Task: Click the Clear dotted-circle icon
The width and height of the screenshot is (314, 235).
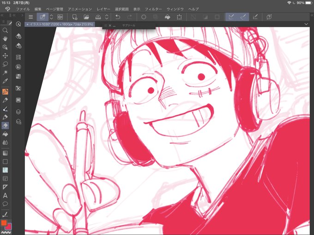Action: (144, 17)
